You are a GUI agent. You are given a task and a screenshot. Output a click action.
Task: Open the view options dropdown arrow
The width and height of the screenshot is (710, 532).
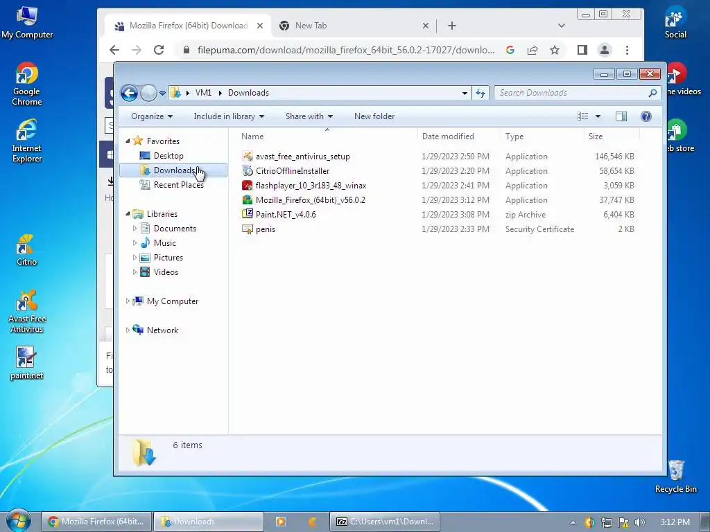tap(598, 116)
